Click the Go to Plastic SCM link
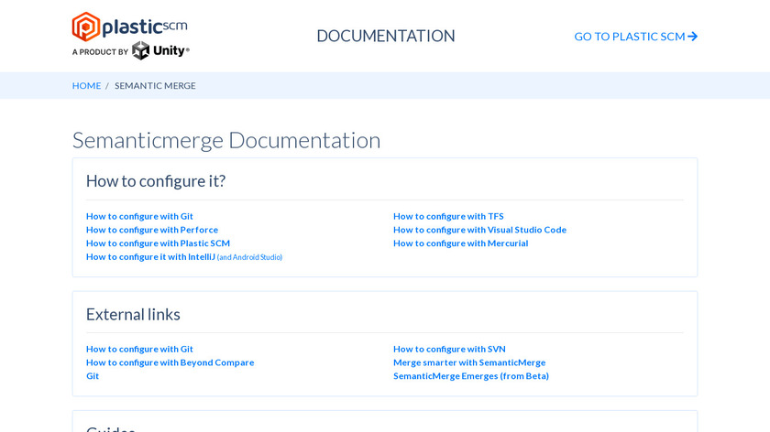The width and height of the screenshot is (770, 432). point(629,37)
